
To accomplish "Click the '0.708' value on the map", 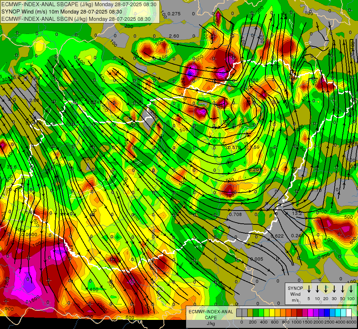I will click(x=235, y=214).
